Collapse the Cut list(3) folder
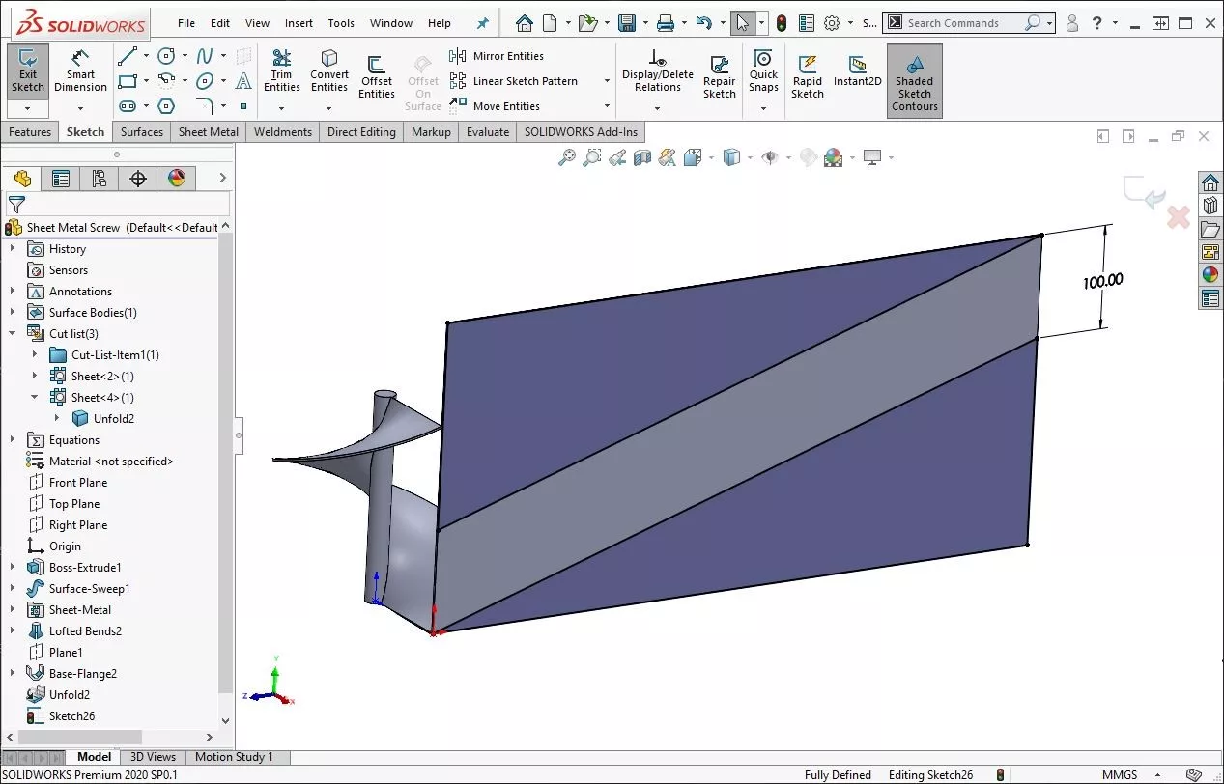The height and width of the screenshot is (784, 1224). [13, 333]
